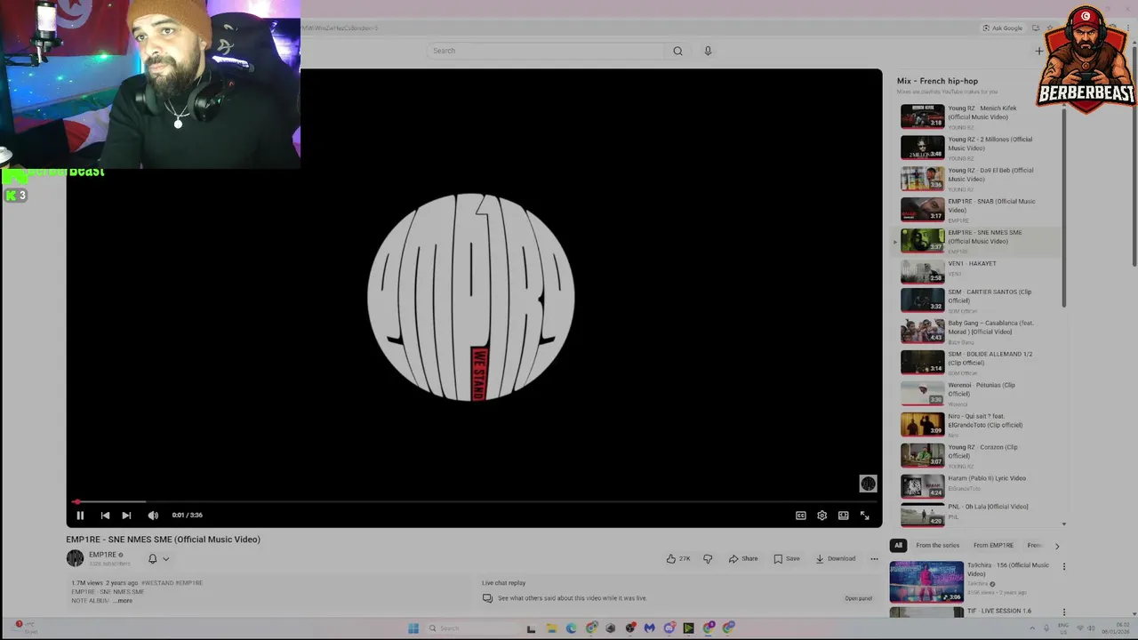Open more actions beside the Download button

click(x=874, y=558)
